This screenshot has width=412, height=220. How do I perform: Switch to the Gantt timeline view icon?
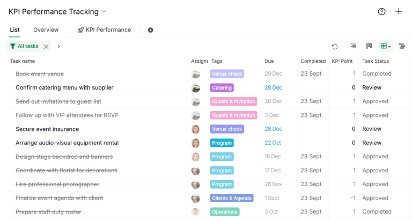point(402,47)
